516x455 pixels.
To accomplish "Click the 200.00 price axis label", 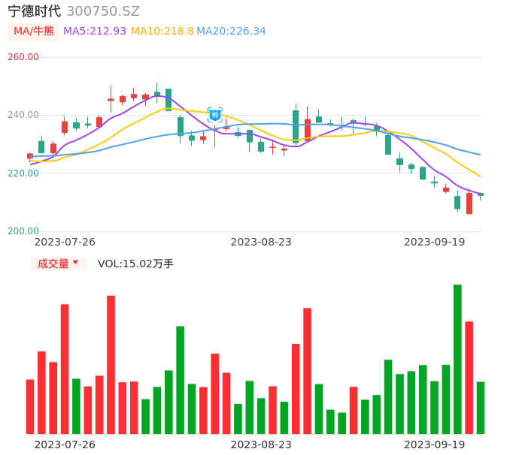I will pyautogui.click(x=23, y=231).
